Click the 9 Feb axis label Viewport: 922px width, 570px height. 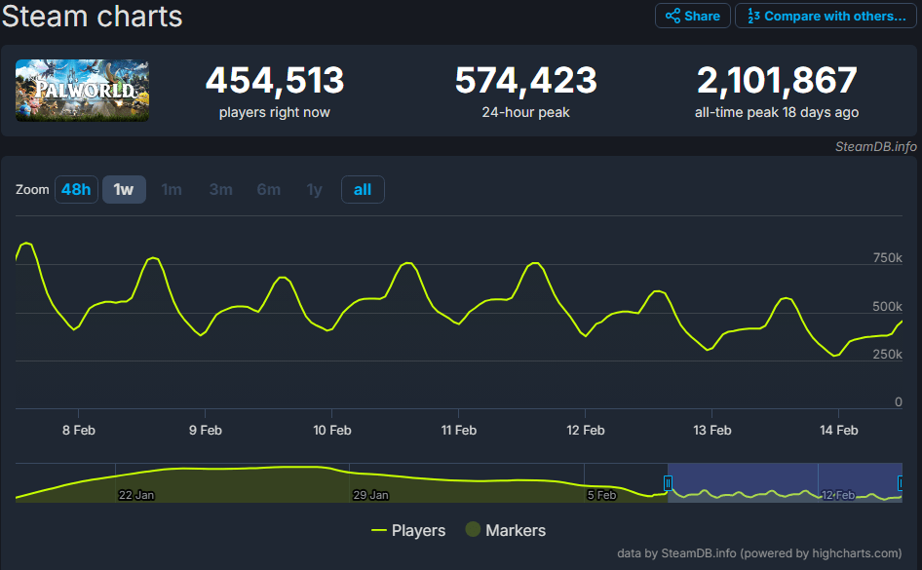coord(206,430)
